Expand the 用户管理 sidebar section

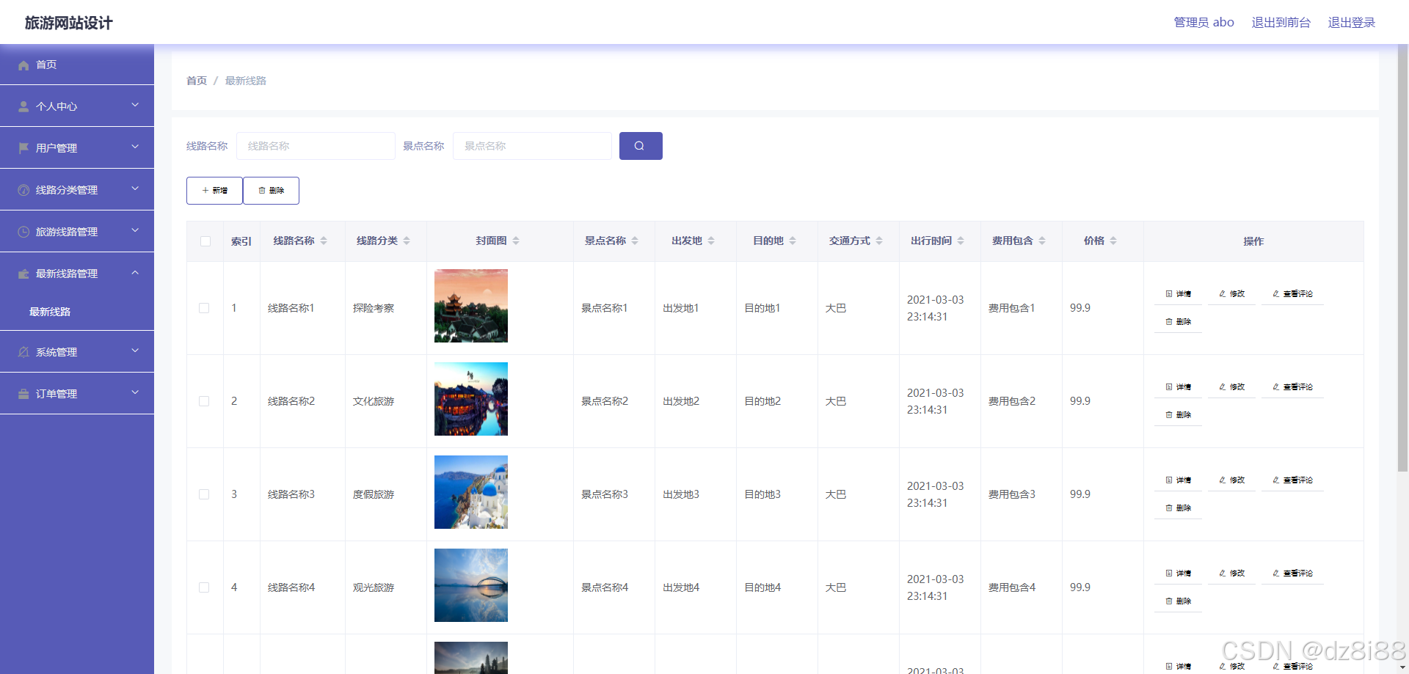pos(135,147)
